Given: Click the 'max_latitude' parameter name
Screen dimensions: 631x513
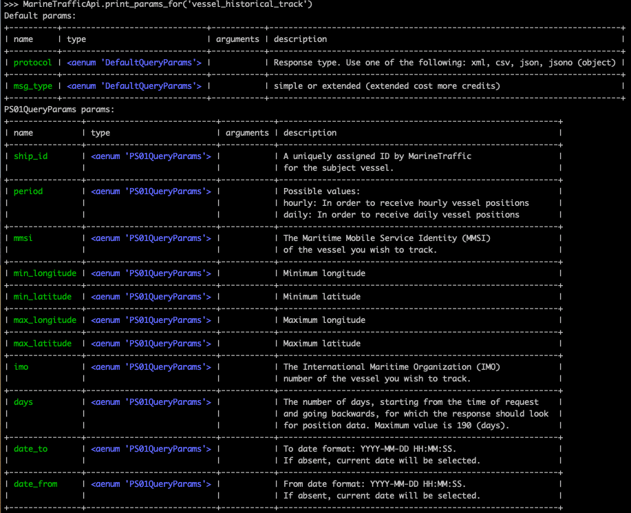Looking at the screenshot, I should [x=42, y=344].
